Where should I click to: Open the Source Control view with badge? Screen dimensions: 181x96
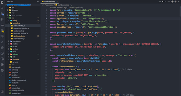2,14
